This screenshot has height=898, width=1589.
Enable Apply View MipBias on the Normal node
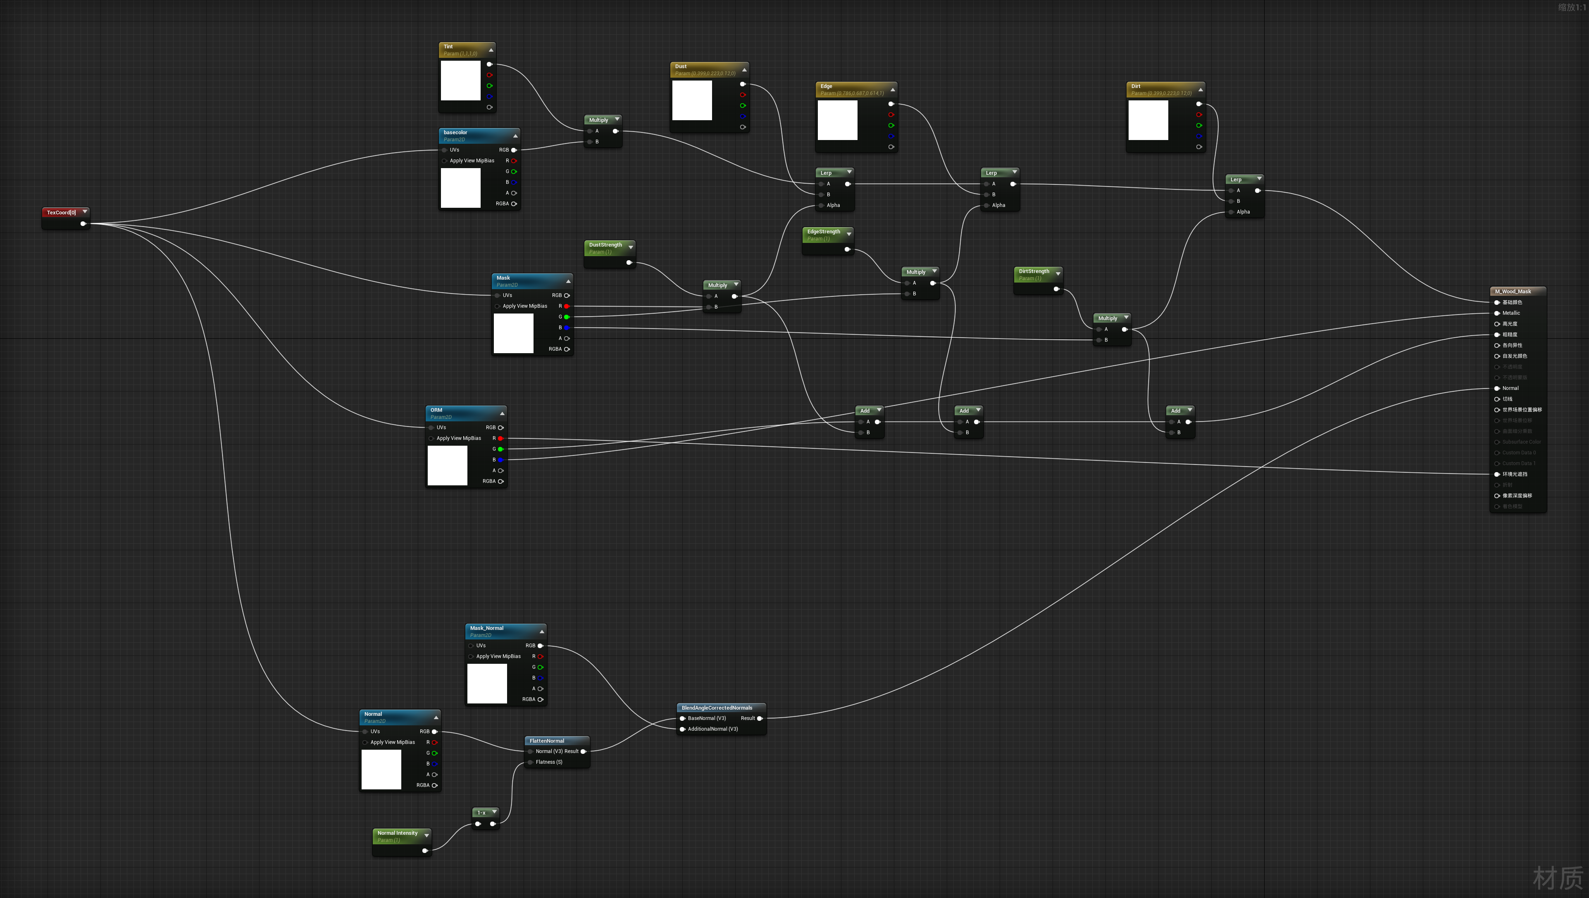tap(365, 742)
